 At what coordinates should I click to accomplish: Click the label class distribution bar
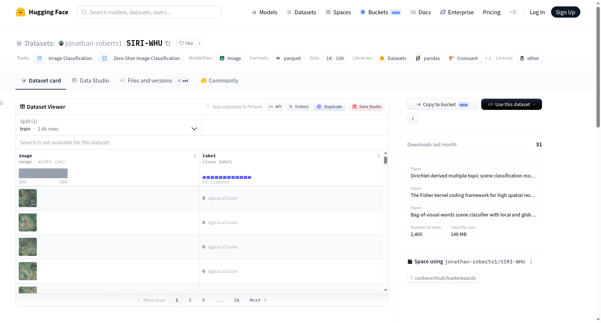227,177
